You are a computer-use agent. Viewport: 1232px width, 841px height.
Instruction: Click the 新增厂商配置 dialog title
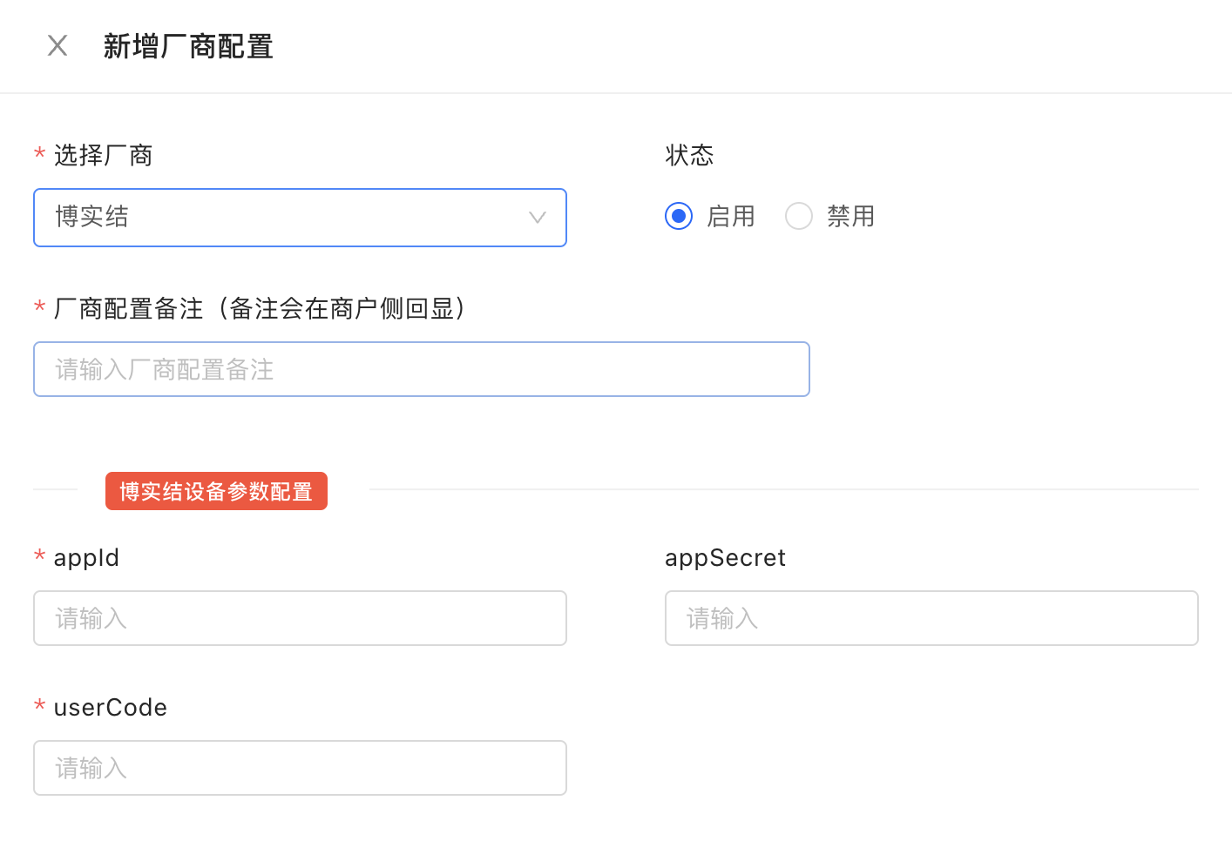coord(188,46)
